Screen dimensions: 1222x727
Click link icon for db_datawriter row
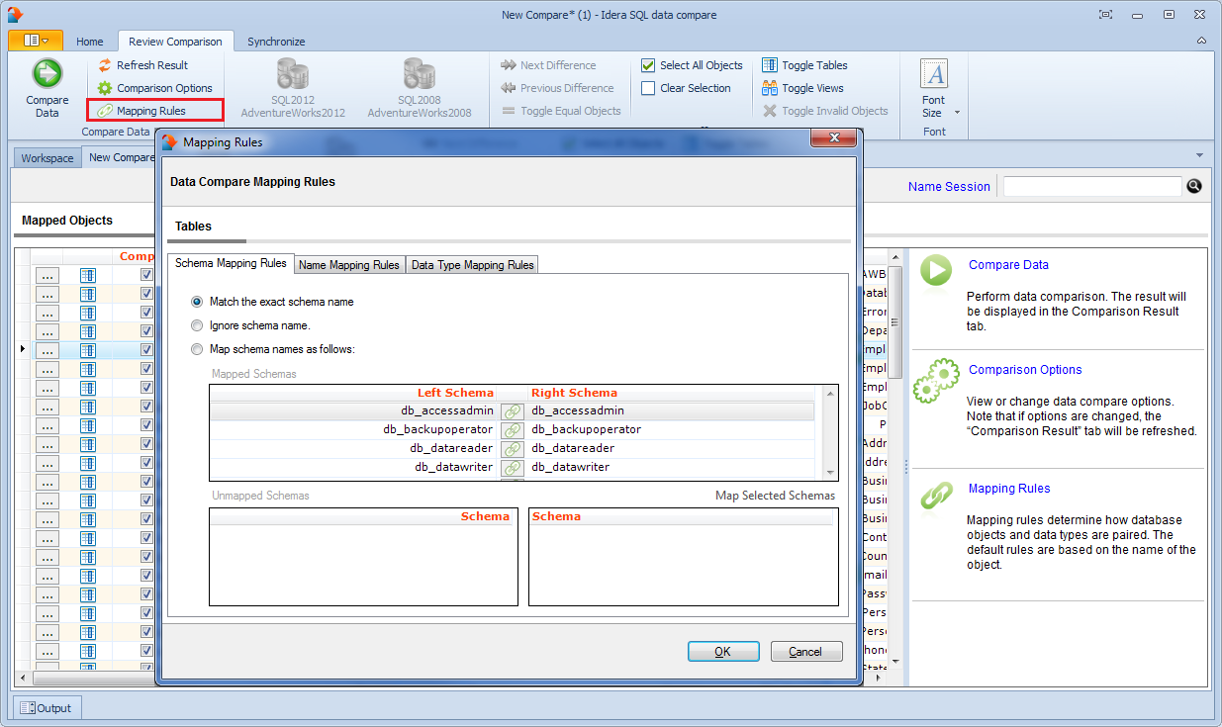click(512, 467)
